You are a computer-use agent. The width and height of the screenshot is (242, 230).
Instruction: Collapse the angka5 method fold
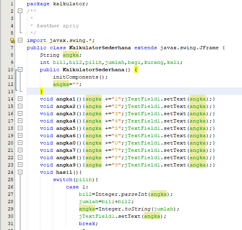(20, 128)
